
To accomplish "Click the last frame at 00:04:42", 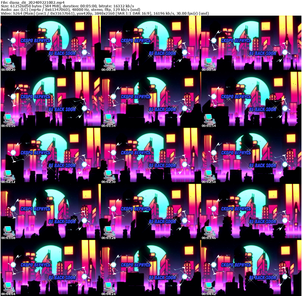I will [x=251, y=268].
